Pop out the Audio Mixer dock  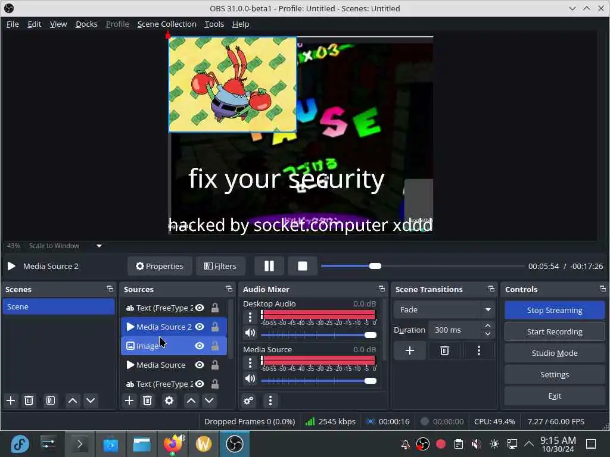(x=382, y=289)
